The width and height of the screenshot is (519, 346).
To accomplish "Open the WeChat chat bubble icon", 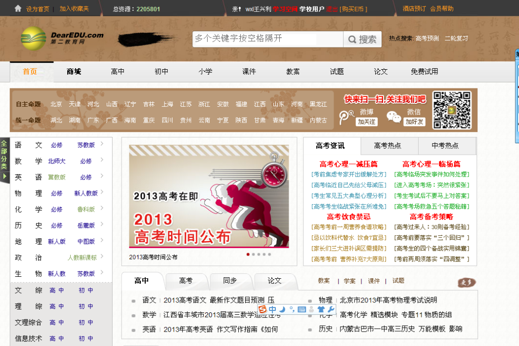I will (x=393, y=117).
